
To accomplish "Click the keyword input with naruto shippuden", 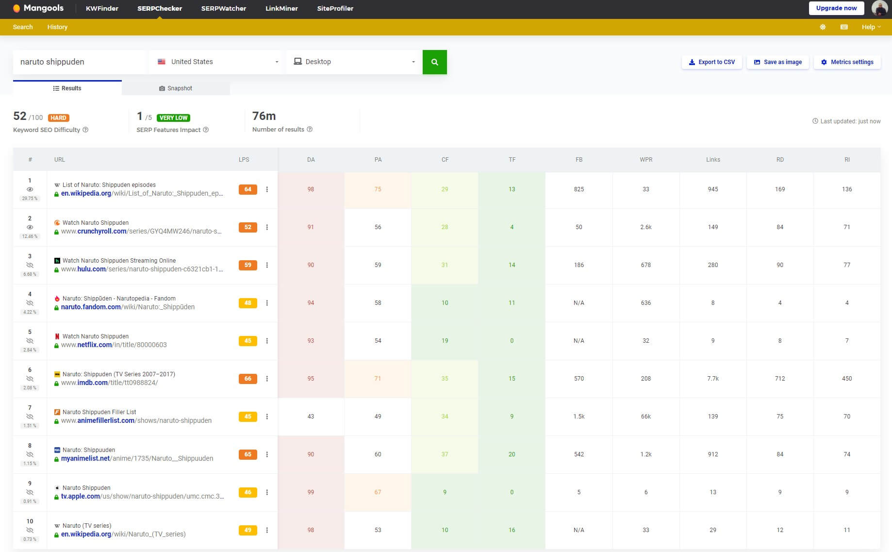I will click(x=80, y=62).
